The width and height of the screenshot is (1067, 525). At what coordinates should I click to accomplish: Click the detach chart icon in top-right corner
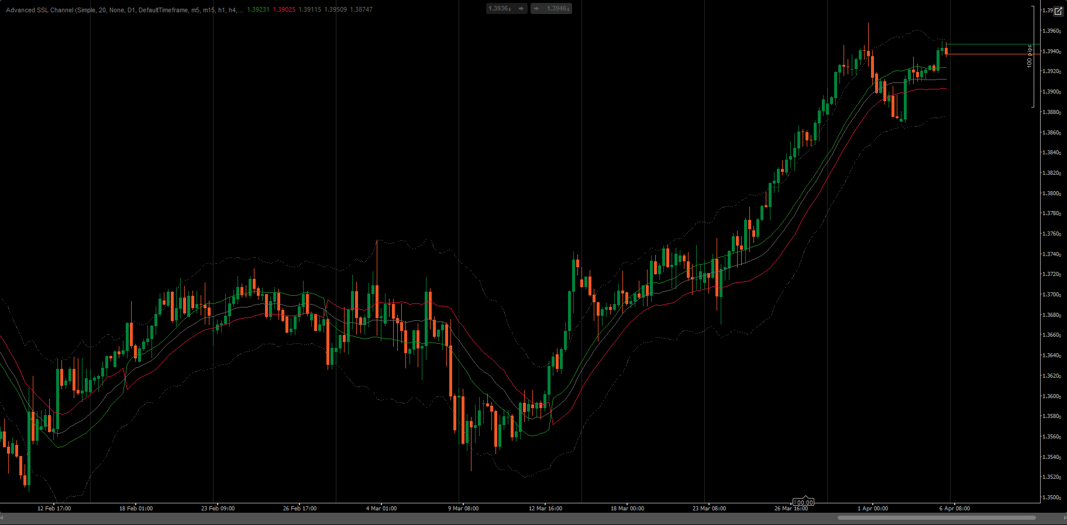1058,11
